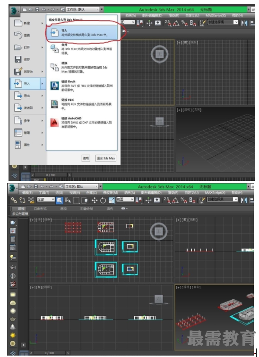
Task: Toggle 2.5D Snaps in upper toolbar
Action: [x=168, y=23]
